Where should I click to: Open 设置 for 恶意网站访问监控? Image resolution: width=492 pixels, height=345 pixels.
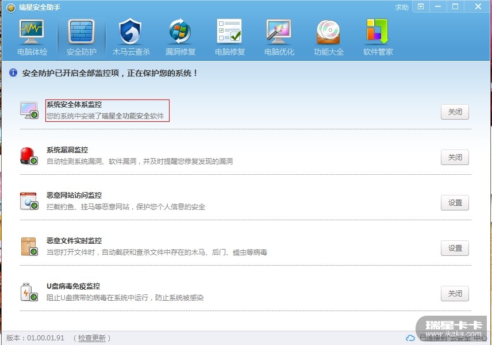click(x=455, y=203)
